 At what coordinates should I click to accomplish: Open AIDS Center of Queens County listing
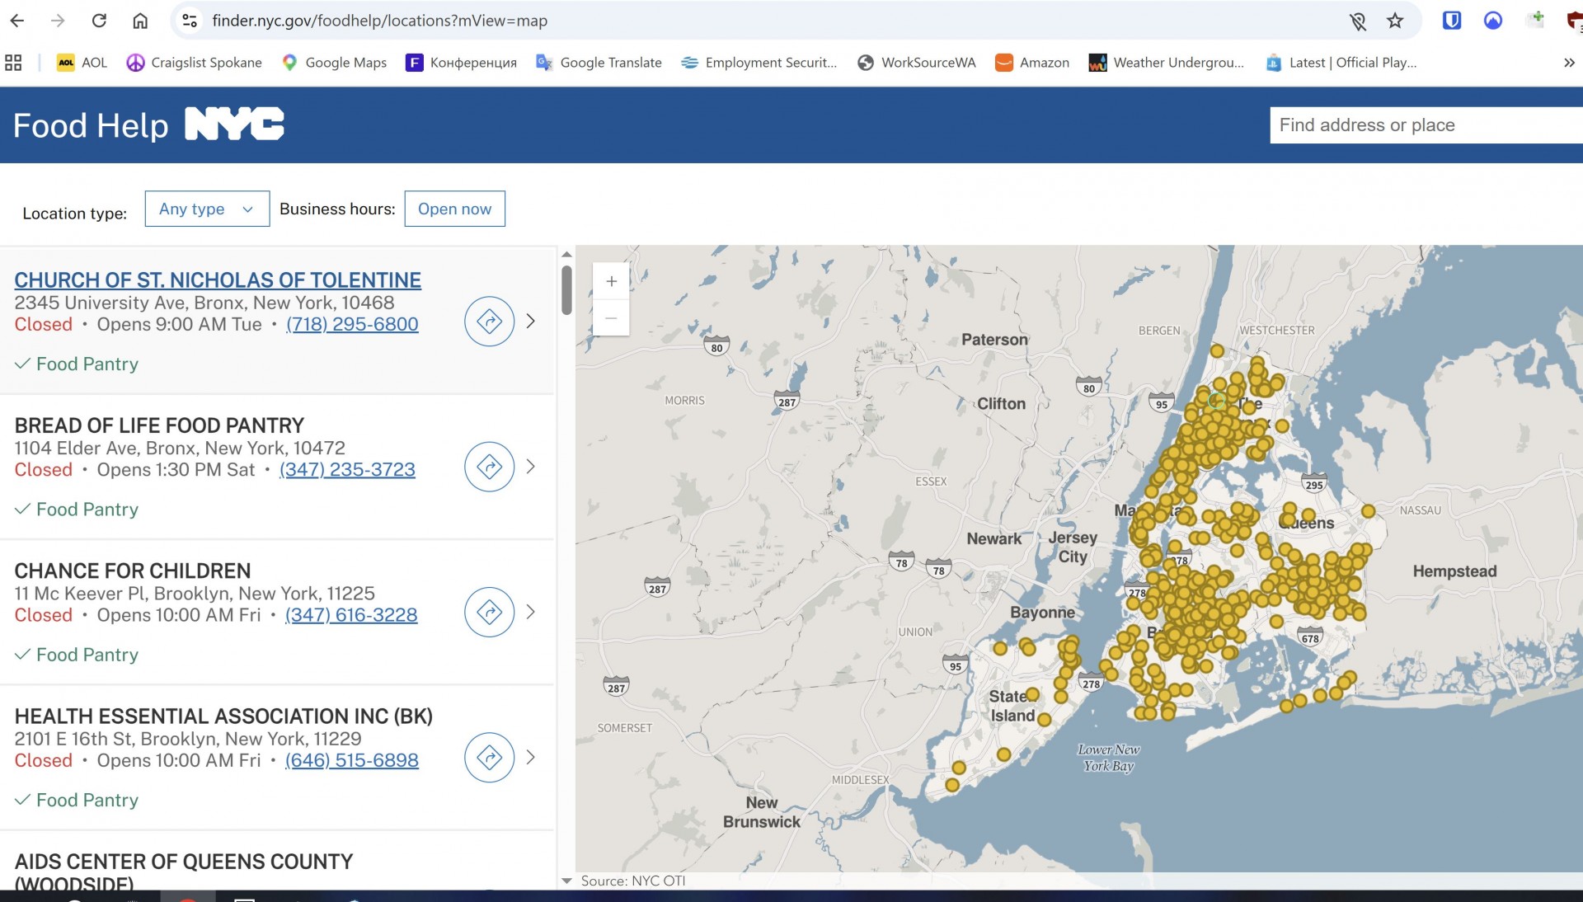tap(184, 871)
